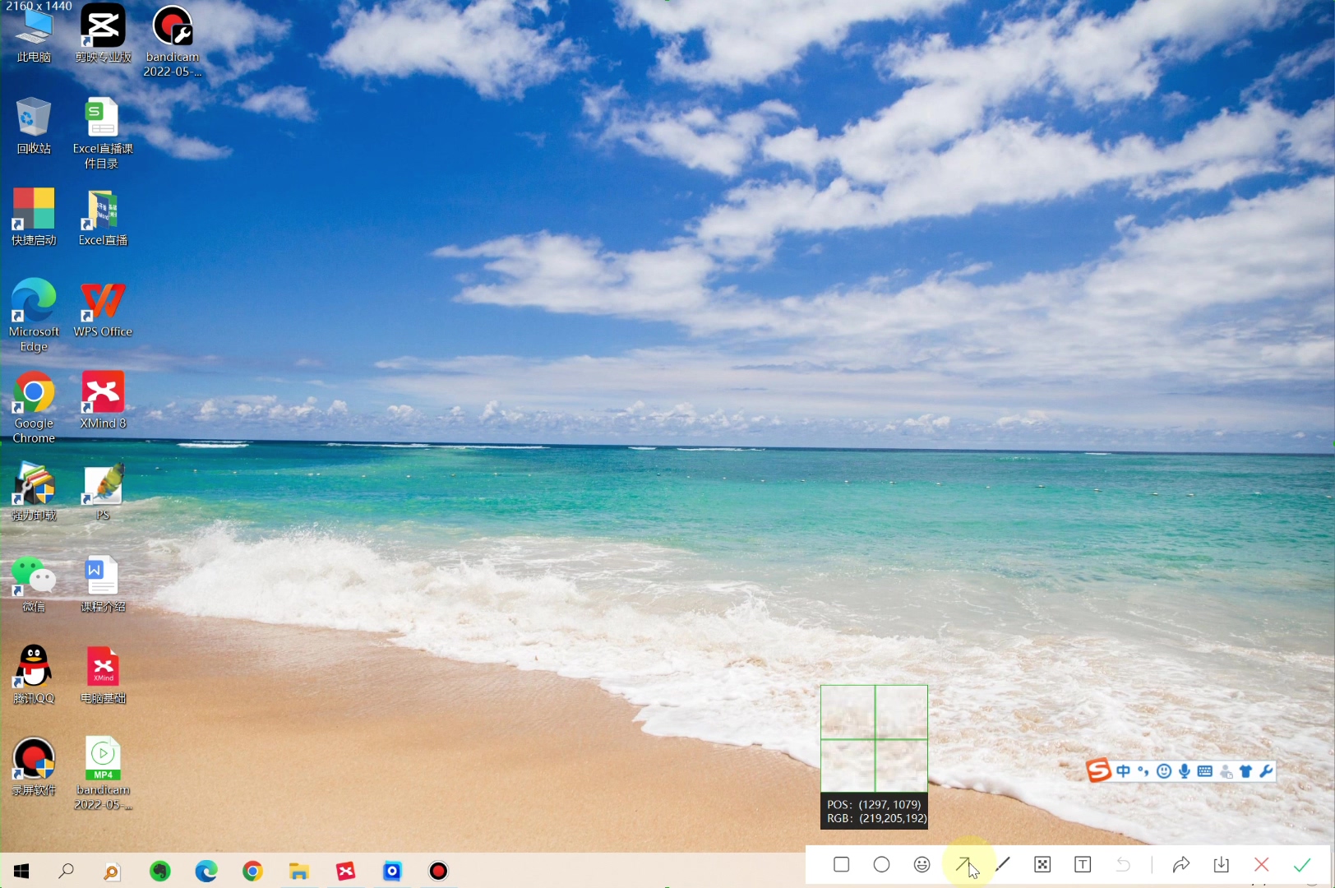Open Sogou account login icon
This screenshot has height=888, width=1335.
(1226, 771)
